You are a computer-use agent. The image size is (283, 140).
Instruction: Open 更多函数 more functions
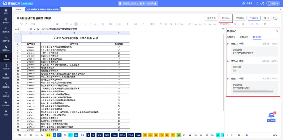(x=225, y=24)
